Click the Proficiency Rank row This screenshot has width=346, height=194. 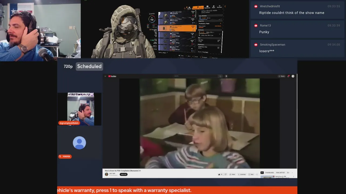[x=210, y=24]
